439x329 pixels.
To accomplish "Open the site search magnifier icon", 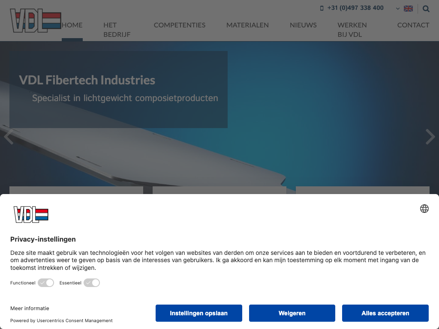I will pos(426,9).
